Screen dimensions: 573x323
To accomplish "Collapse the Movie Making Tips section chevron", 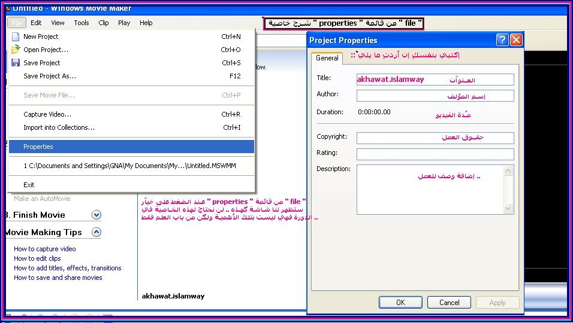I will pos(96,232).
